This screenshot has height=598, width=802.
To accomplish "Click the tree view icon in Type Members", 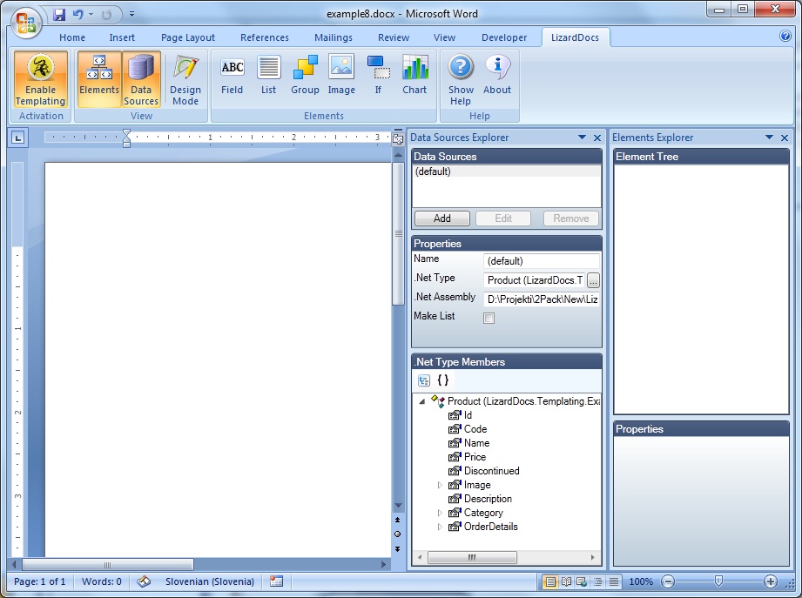I will 424,380.
